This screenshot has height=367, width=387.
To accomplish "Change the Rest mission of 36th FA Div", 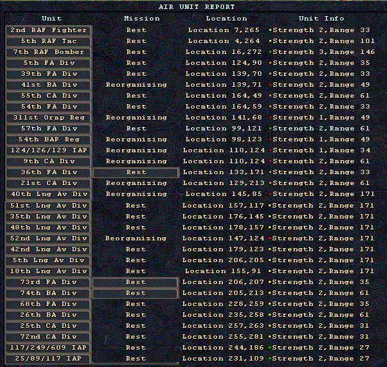I will [136, 172].
